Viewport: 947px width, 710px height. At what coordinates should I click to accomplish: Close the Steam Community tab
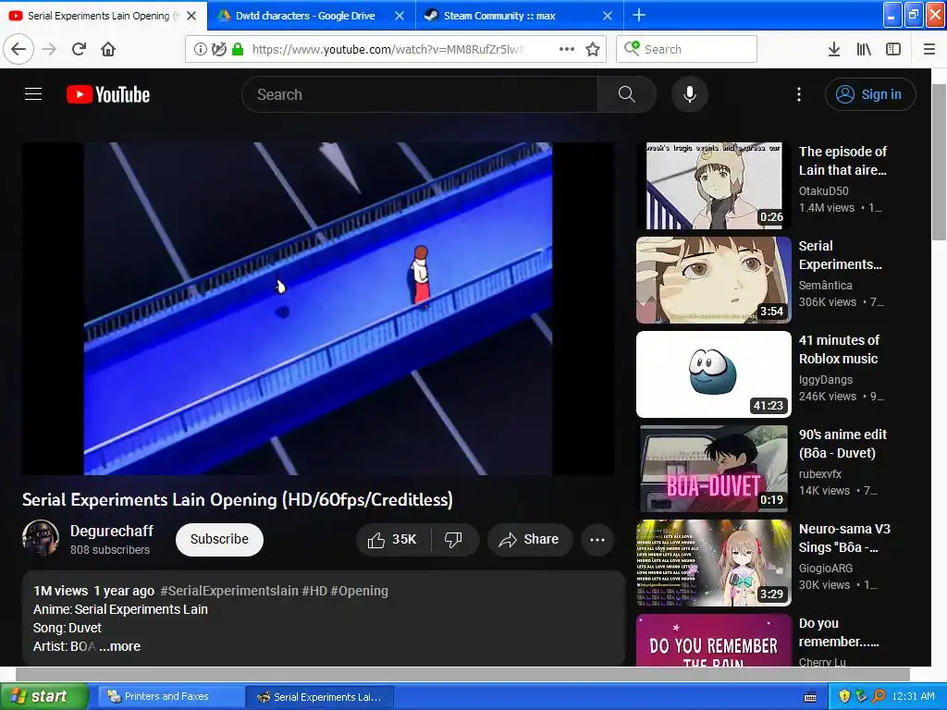click(x=608, y=16)
